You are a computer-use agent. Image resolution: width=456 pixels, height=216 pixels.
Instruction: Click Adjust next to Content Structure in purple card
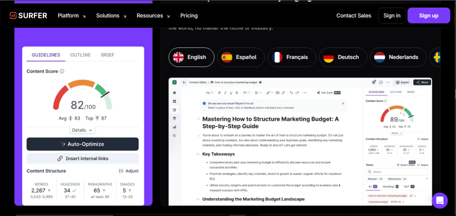pyautogui.click(x=129, y=171)
